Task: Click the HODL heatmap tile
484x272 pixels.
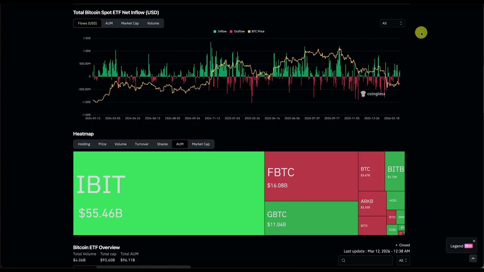Action: point(396,201)
